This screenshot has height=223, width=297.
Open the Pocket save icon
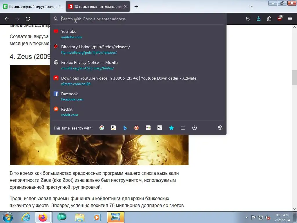click(248, 19)
